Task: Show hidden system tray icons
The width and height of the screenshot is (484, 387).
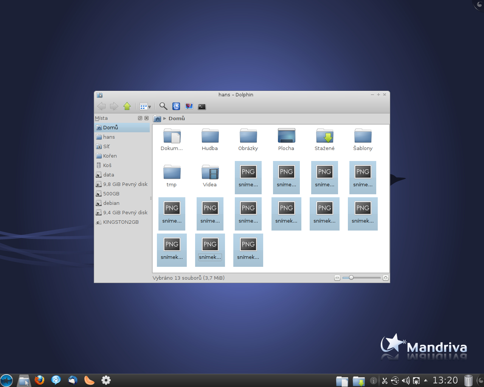Action: click(x=426, y=381)
